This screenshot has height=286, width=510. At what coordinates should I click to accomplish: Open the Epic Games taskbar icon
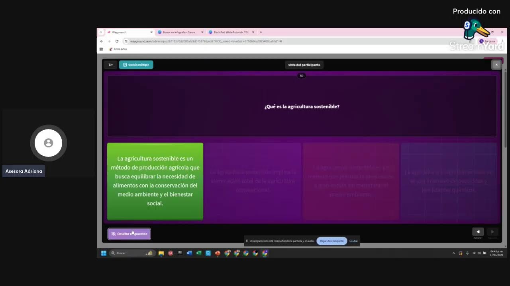(x=180, y=253)
